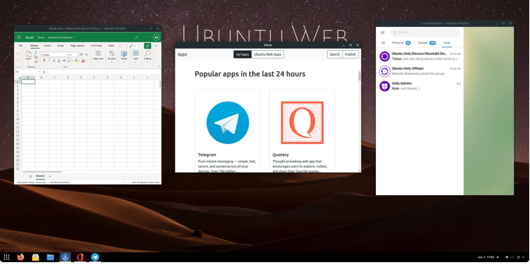Open the Telegram hamburger menu
The width and height of the screenshot is (530, 264).
[383, 33]
